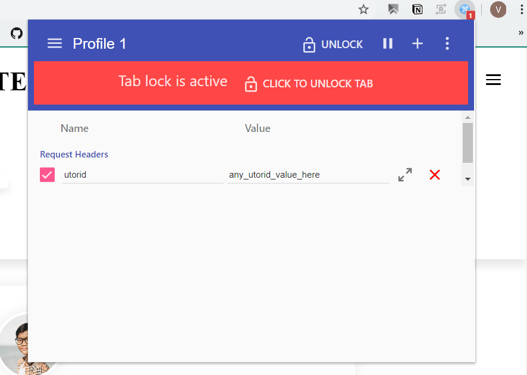Uncheck the utorid header checkbox

coord(47,175)
